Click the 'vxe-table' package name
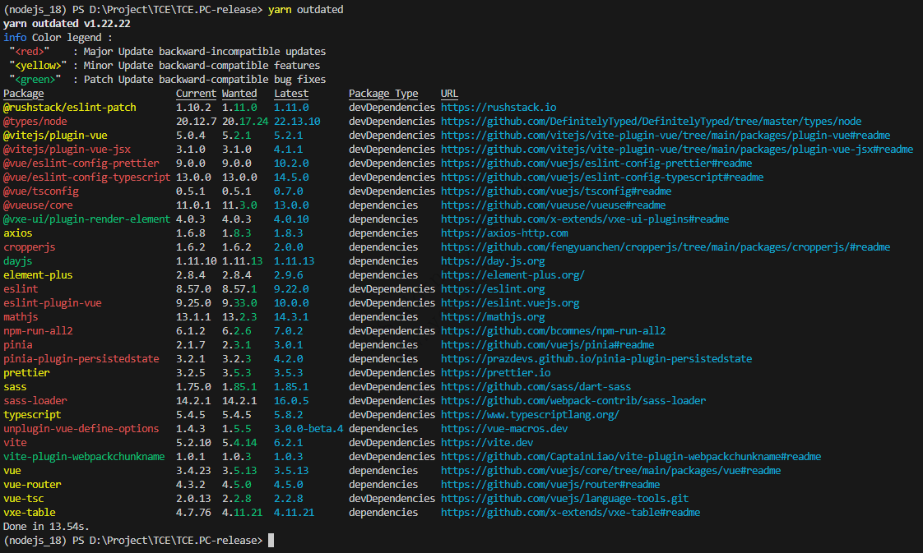The image size is (923, 553). pyautogui.click(x=30, y=513)
